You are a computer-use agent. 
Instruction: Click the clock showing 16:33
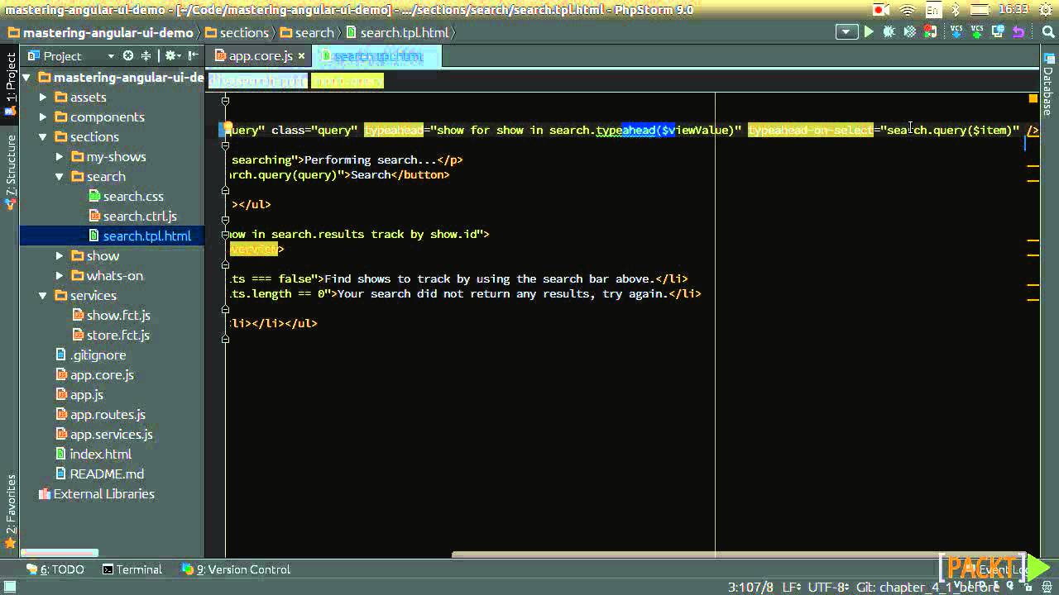[x=1013, y=10]
